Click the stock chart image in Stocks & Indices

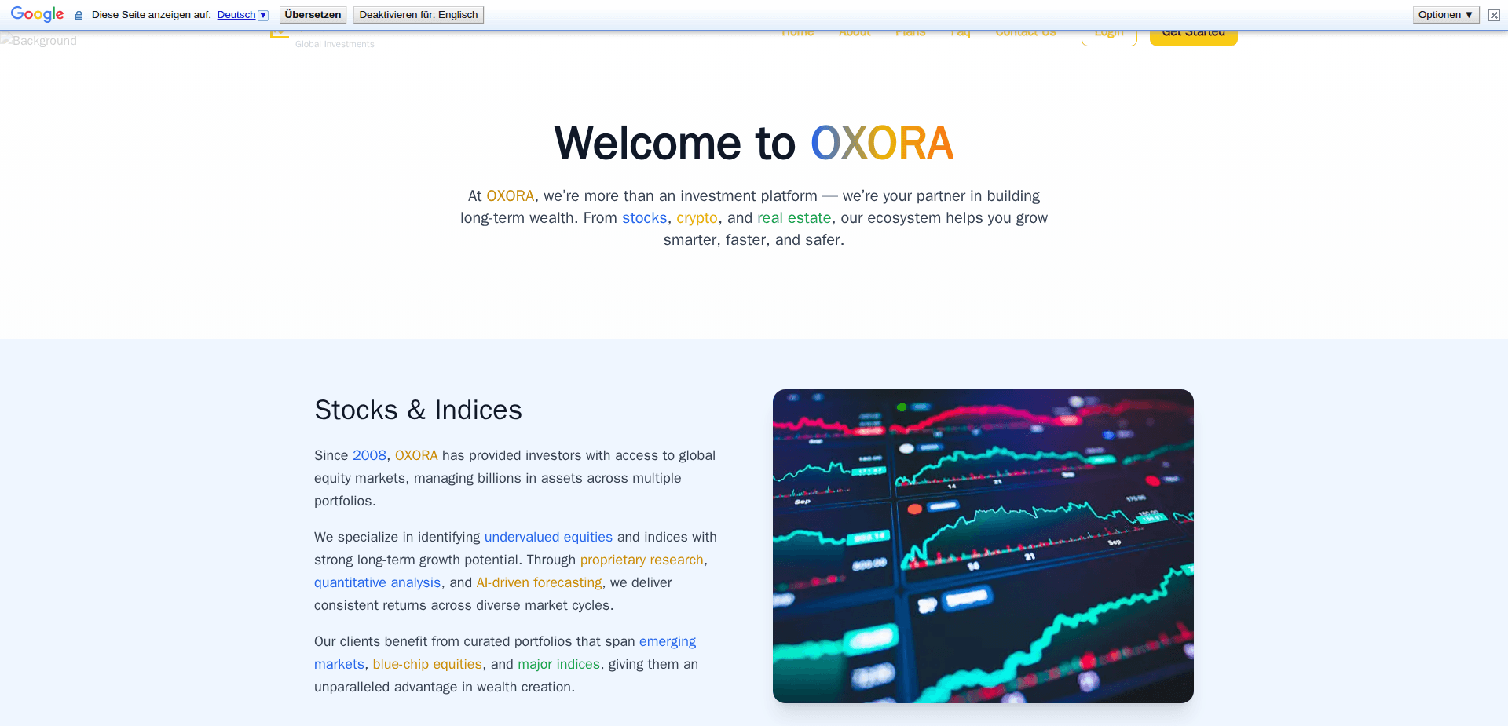(x=983, y=546)
